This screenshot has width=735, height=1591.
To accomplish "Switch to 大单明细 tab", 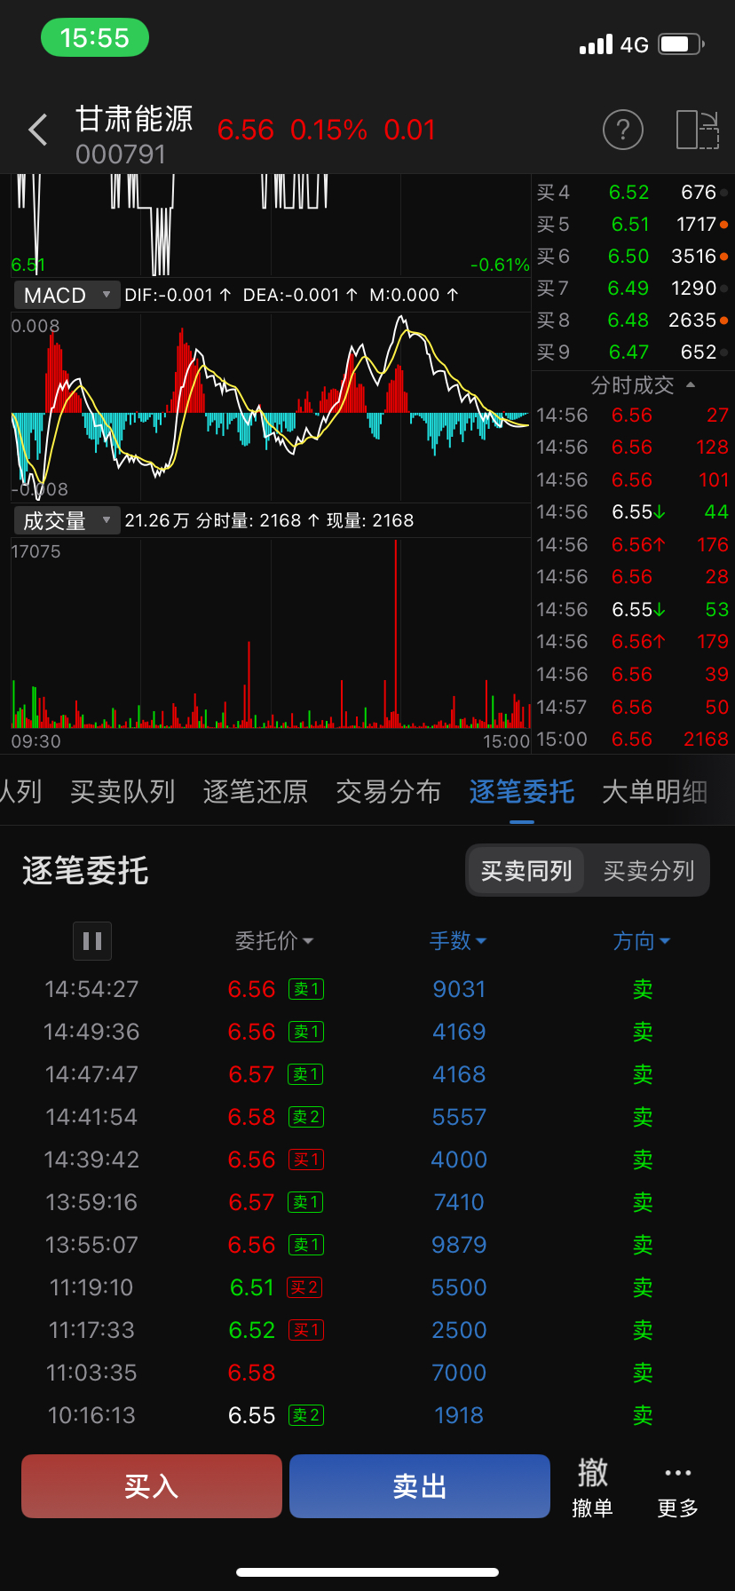I will [655, 791].
